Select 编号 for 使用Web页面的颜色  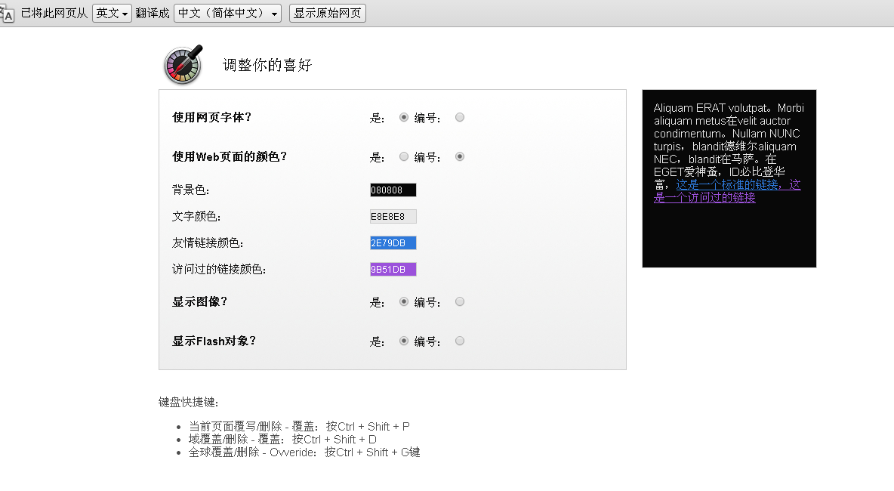coord(460,156)
